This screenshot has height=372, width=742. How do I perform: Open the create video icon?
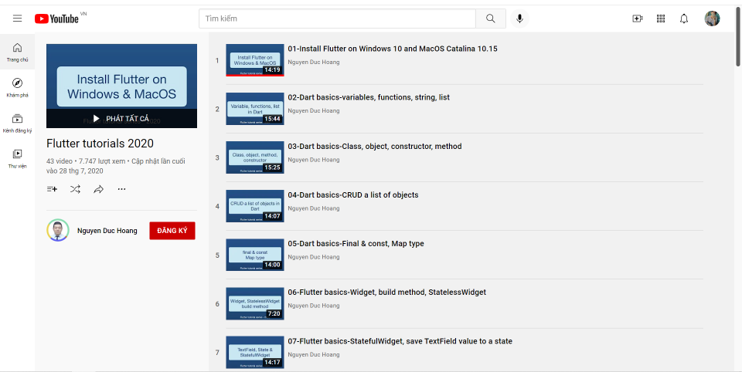638,19
